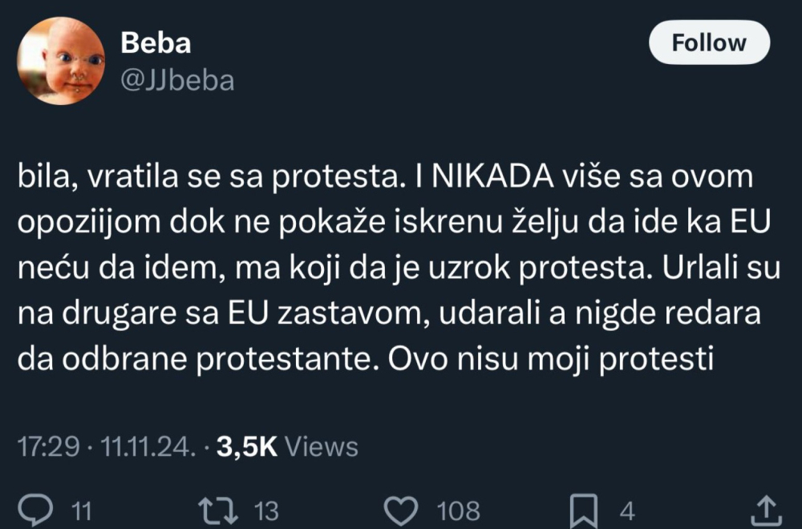Screen dimensions: 802x529
Task: Click the 11.11.24. post date
Action: coord(148,447)
